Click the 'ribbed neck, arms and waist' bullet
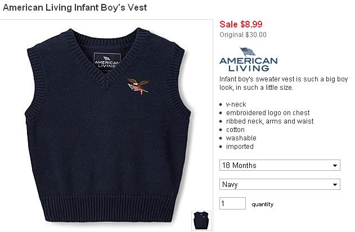 tap(270, 121)
